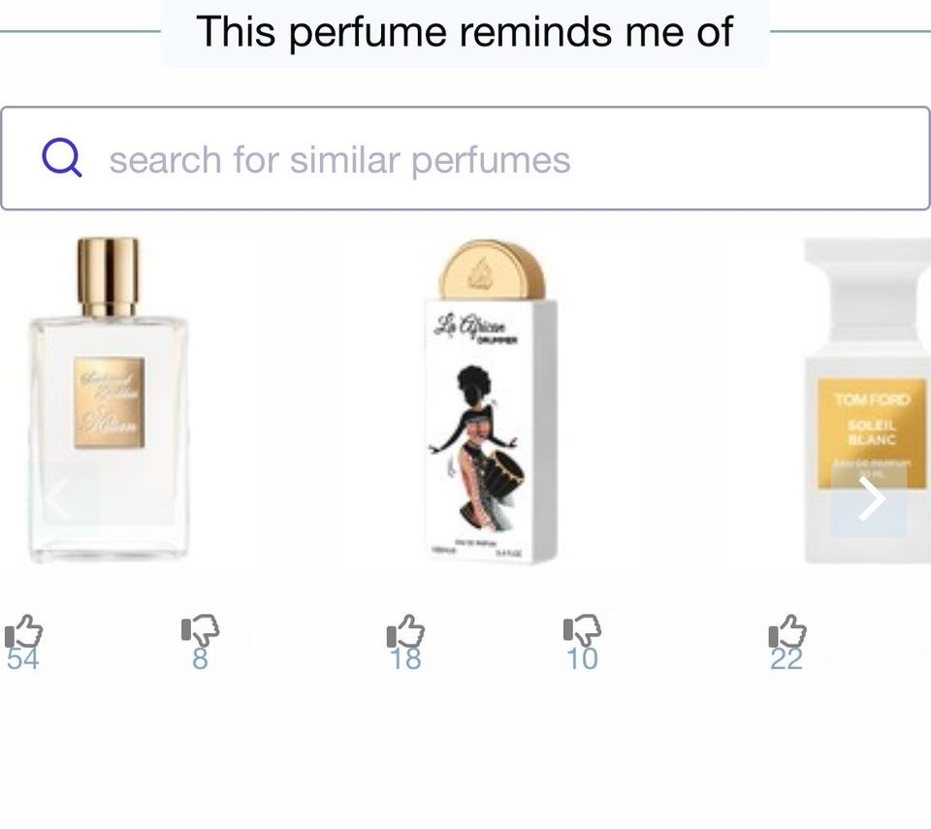Image resolution: width=931 pixels, height=829 pixels.
Task: Focus the search for similar perfumes field
Action: click(465, 159)
